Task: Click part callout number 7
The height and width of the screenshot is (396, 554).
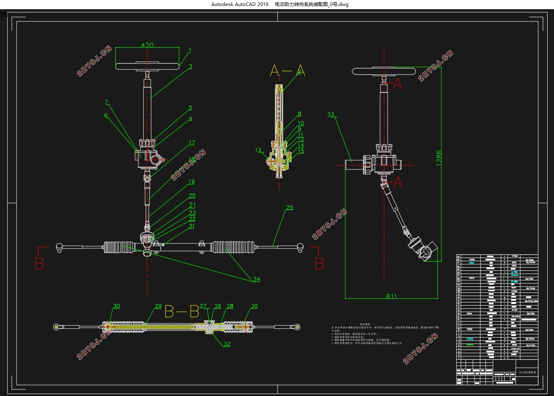Action: pyautogui.click(x=106, y=102)
